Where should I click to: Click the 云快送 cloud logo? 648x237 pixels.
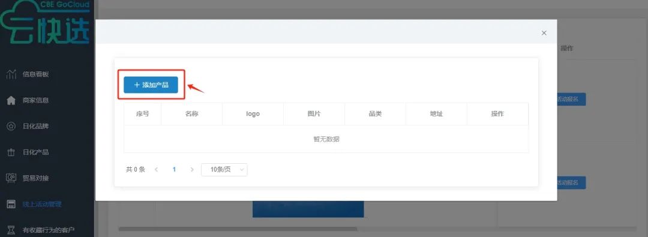(x=44, y=23)
